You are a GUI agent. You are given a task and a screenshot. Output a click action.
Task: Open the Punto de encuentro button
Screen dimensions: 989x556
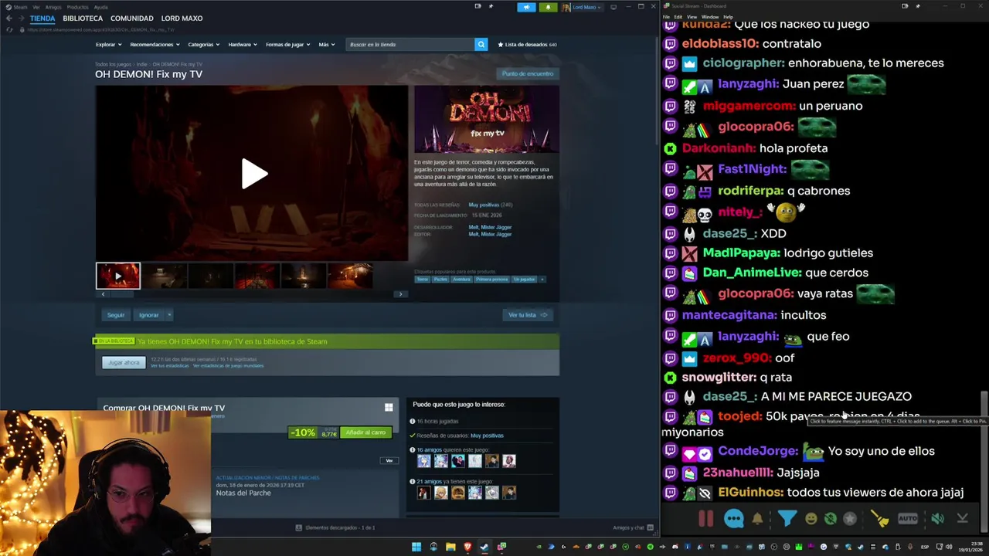coord(528,73)
